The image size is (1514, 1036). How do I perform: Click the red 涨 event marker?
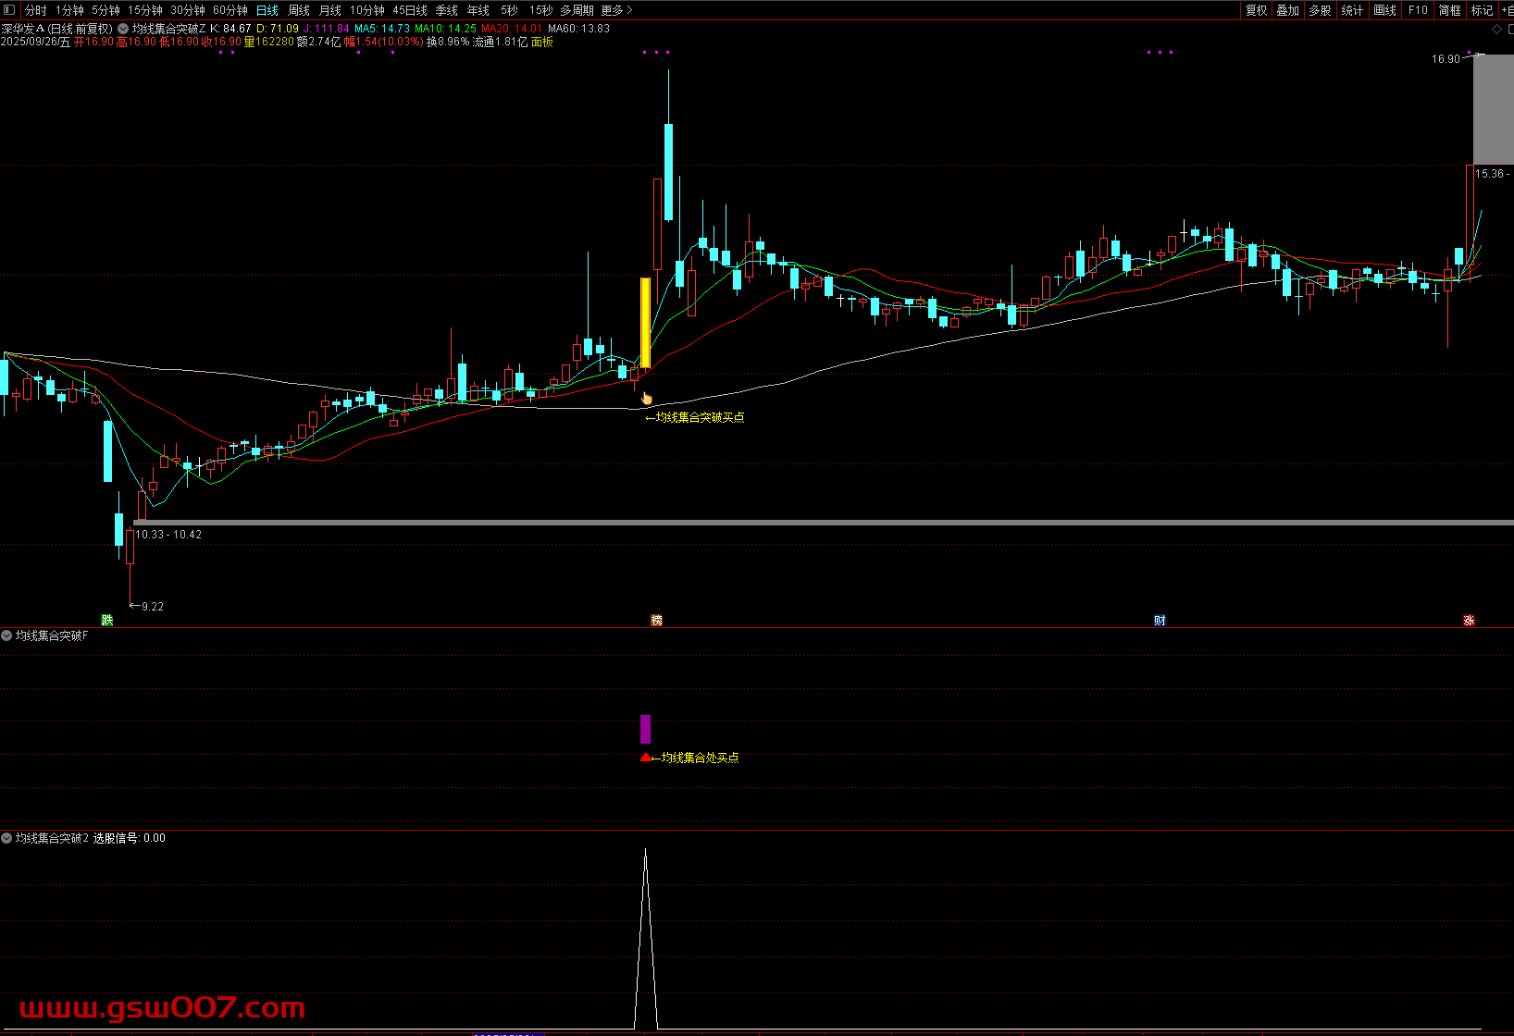click(x=1469, y=620)
